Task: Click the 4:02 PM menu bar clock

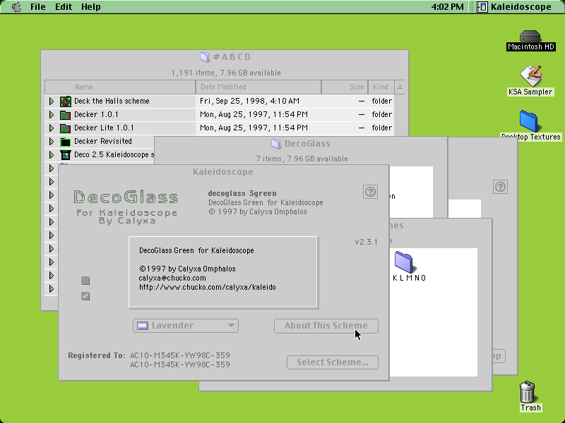Action: click(x=448, y=7)
